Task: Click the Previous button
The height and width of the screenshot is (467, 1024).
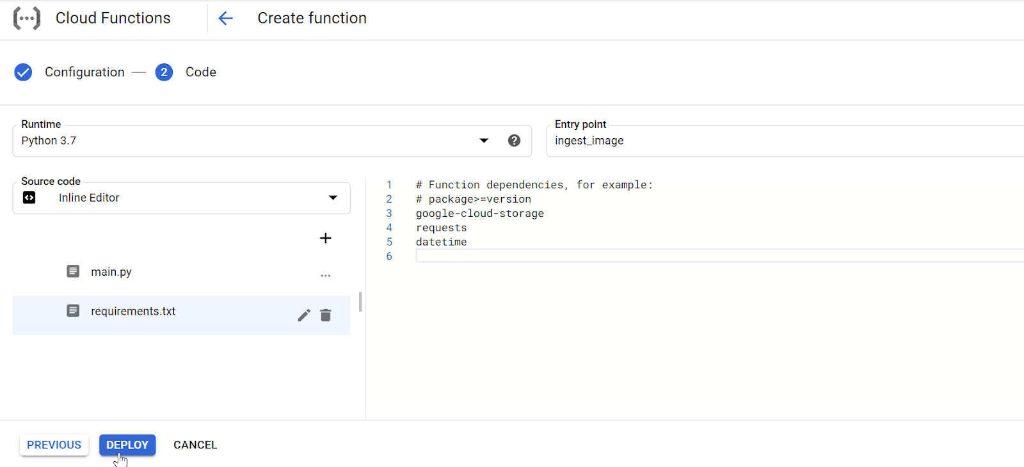Action: (54, 445)
